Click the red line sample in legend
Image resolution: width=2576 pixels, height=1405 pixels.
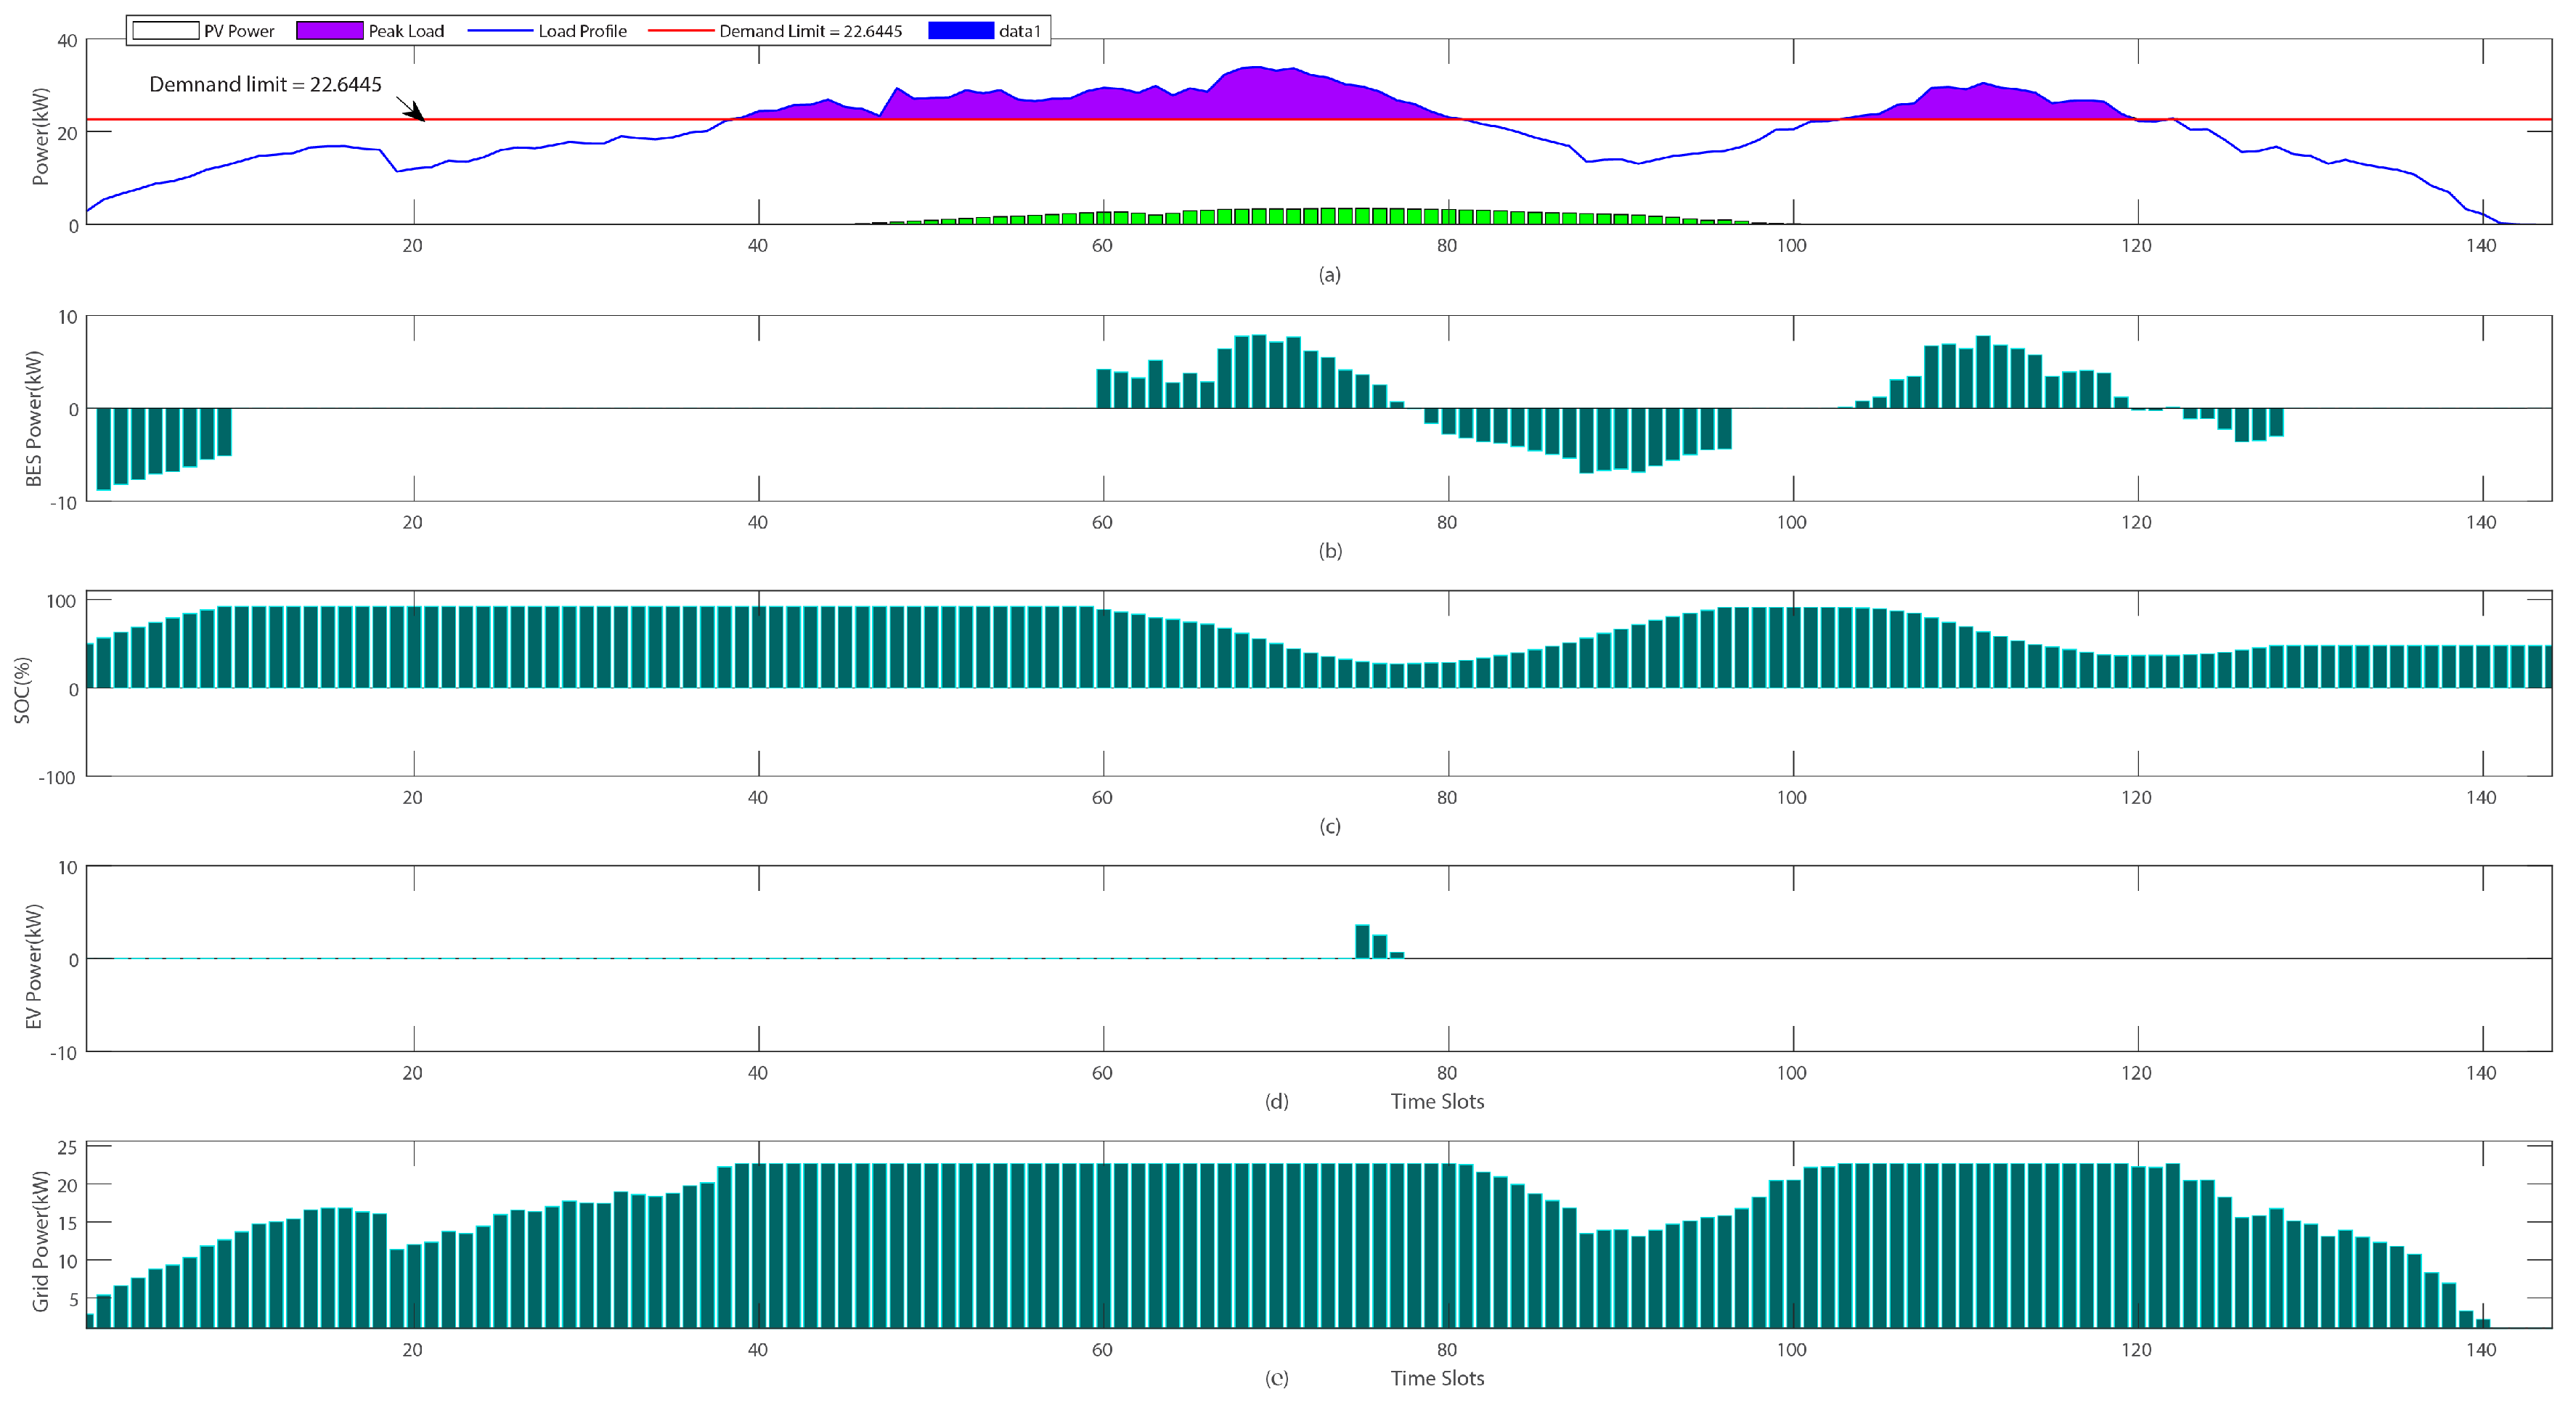click(x=680, y=31)
